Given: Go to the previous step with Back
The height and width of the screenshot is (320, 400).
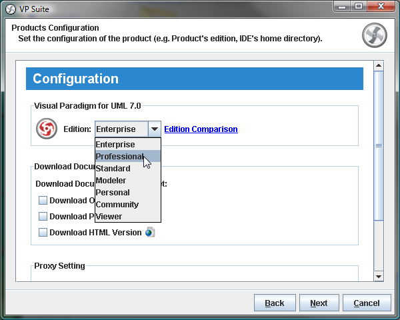Looking at the screenshot, I should (x=275, y=303).
